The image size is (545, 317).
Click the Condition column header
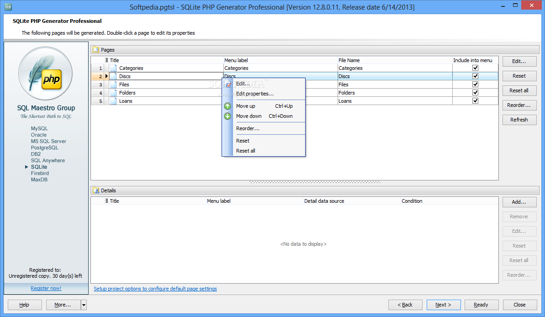point(450,201)
